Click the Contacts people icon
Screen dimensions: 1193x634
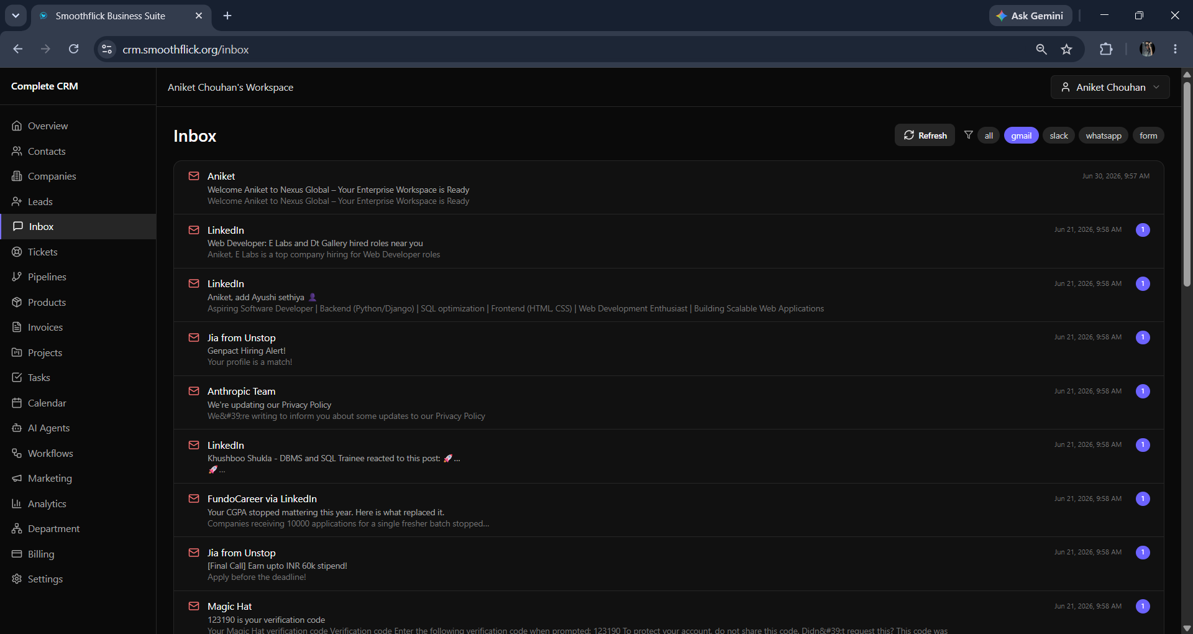(17, 151)
